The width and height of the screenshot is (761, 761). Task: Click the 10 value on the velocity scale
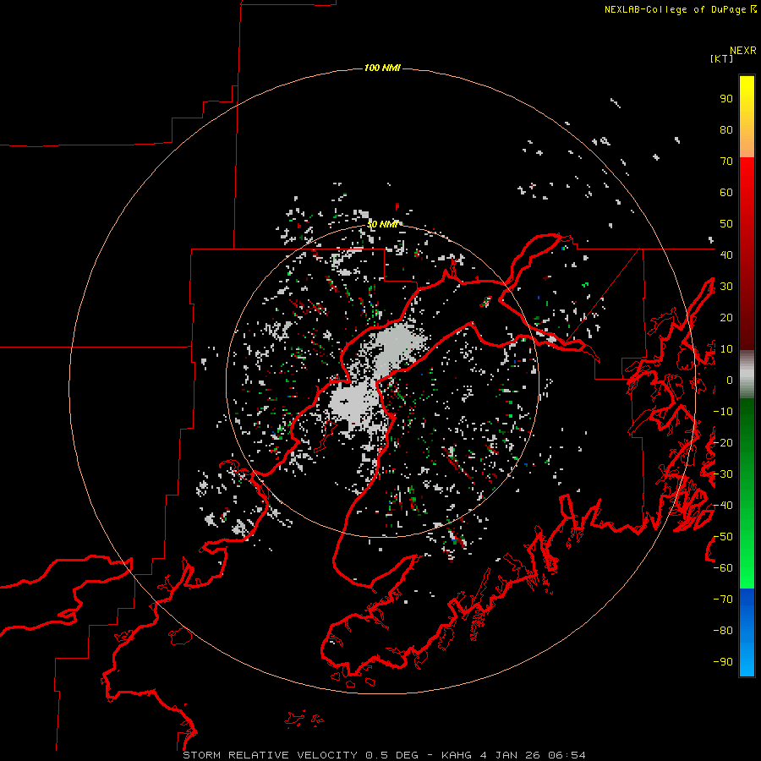(726, 349)
